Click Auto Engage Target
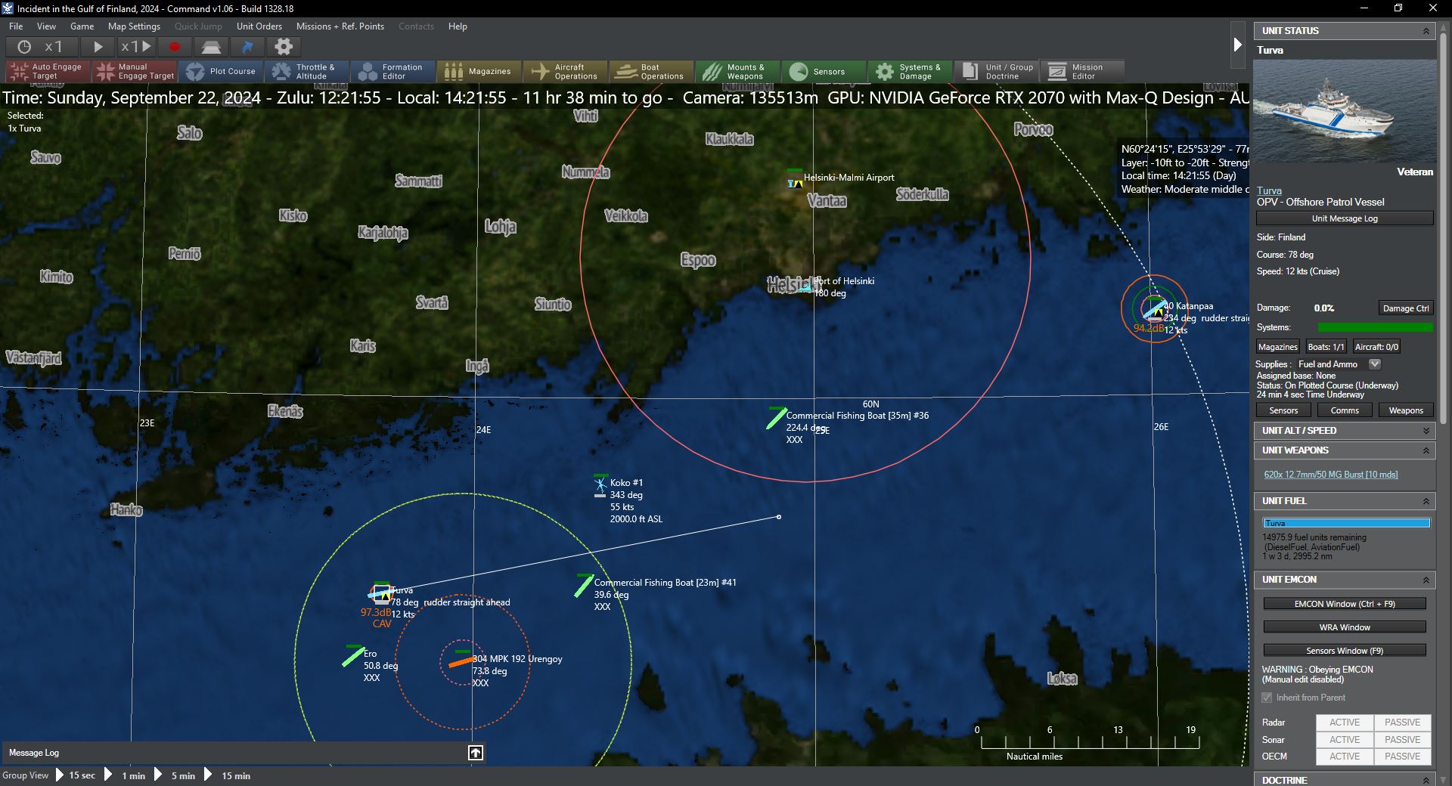The height and width of the screenshot is (786, 1452). pyautogui.click(x=48, y=72)
